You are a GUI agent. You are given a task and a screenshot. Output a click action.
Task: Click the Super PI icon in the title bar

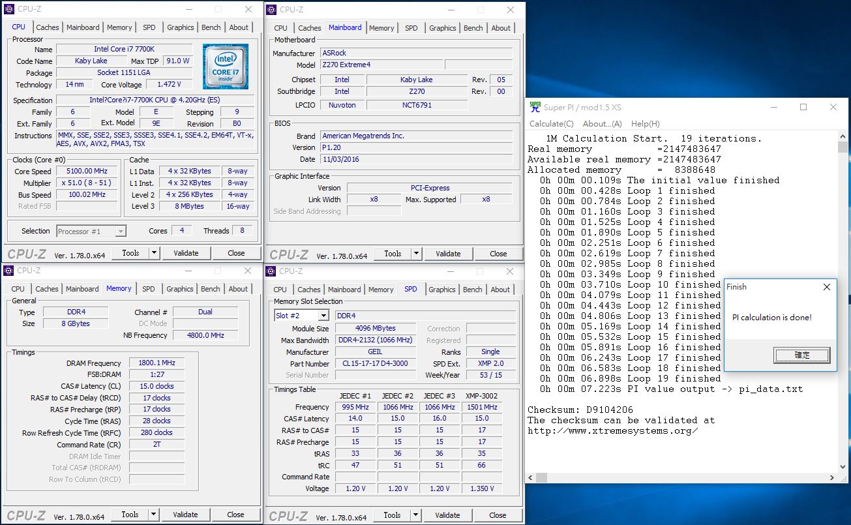[535, 108]
